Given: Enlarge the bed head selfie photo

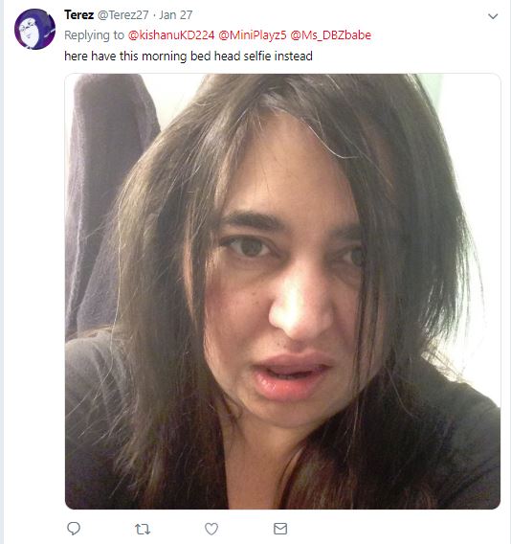Looking at the screenshot, I should point(282,291).
